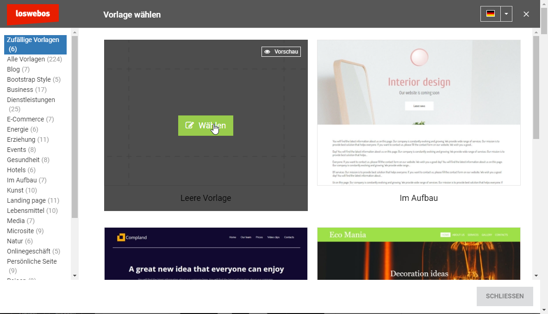548x314 pixels.
Task: Click Vorschau eye preview on Leere Vorlage
Action: [281, 52]
